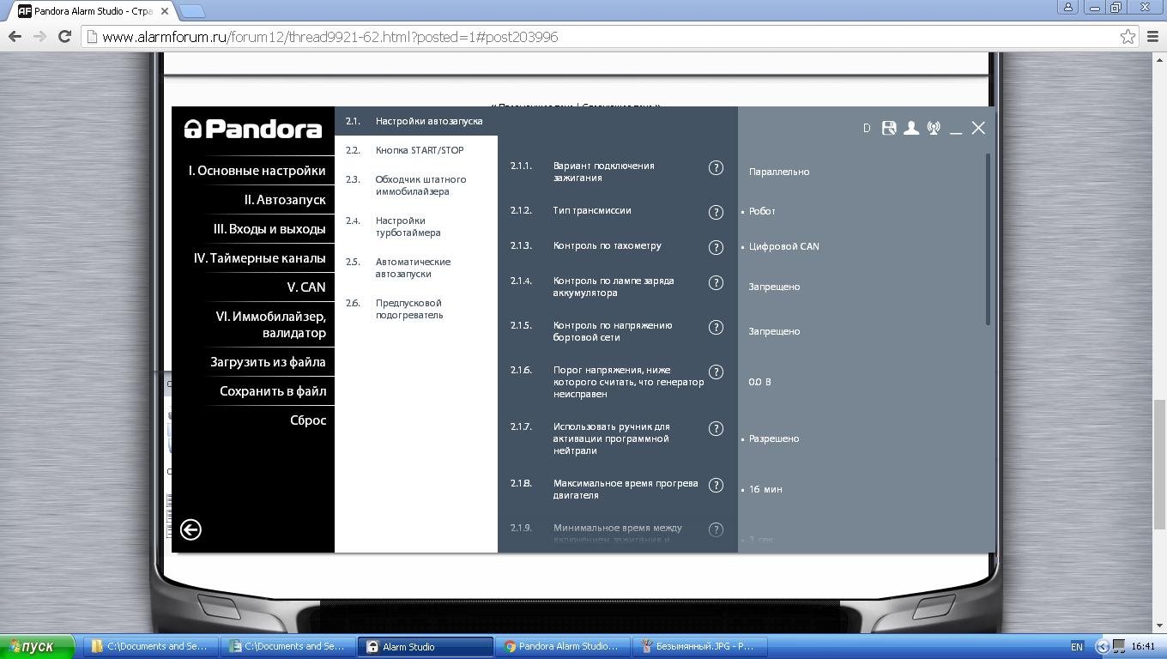Switch to Безымянный.JPG taskbar item

click(698, 646)
